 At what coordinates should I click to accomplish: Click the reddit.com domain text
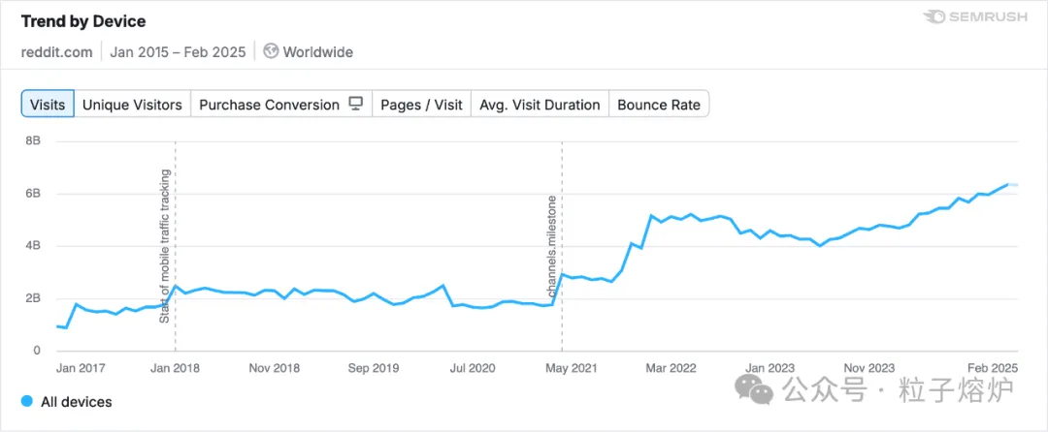57,51
